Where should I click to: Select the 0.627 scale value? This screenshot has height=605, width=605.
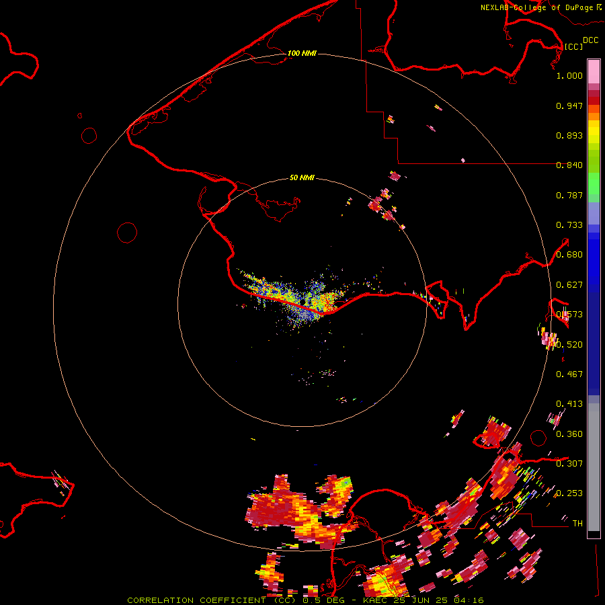point(569,285)
